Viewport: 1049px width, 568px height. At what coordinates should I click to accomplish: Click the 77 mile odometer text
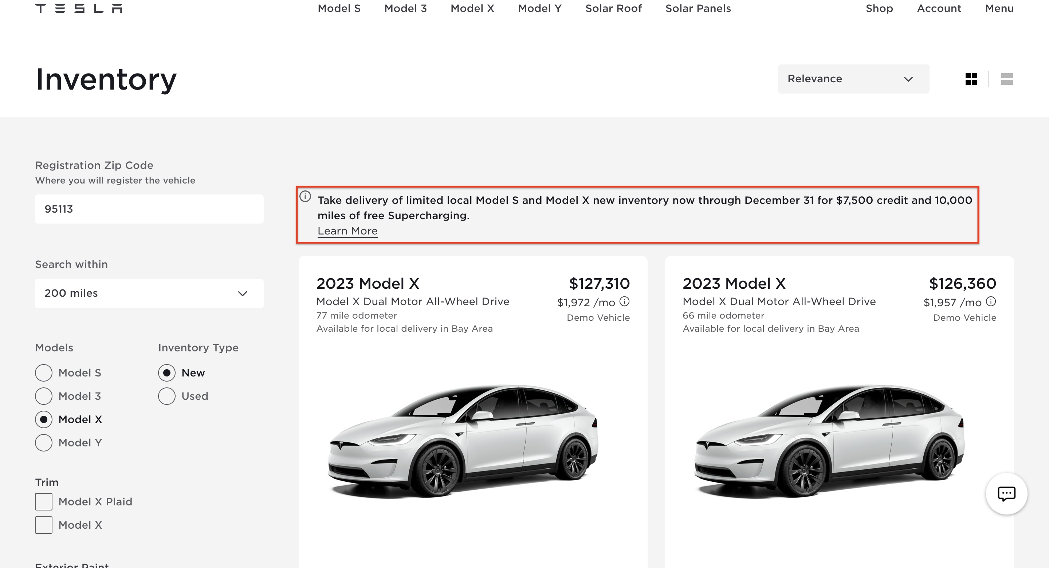pos(357,316)
